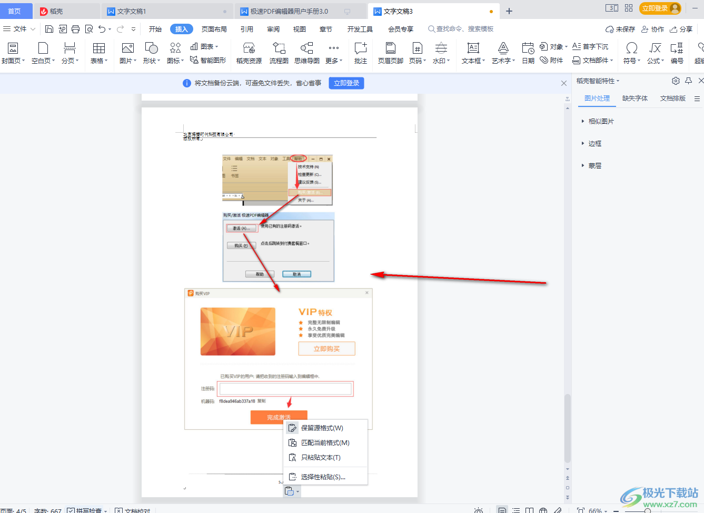
Task: Open the Page Layout (页面布局) tab
Action: [214, 29]
